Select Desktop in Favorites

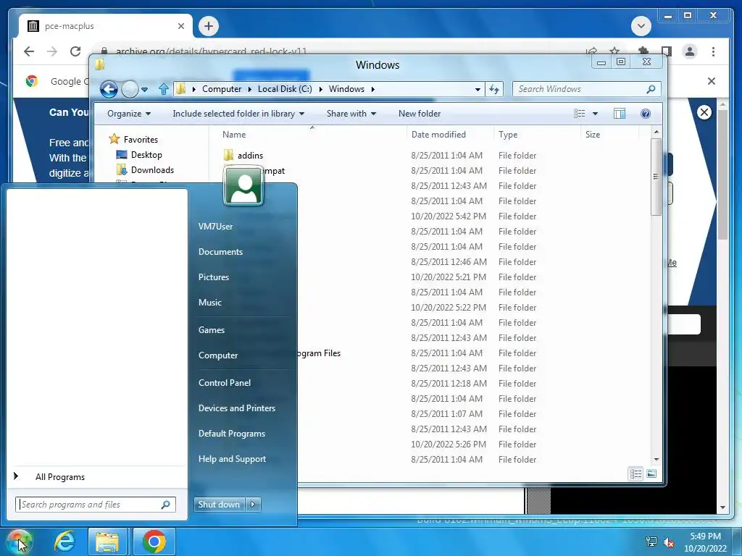click(146, 155)
